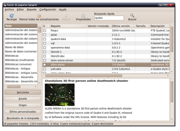Open the Editar menu
The height and width of the screenshot is (131, 180).
(20, 10)
